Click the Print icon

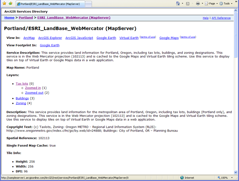[x=198, y=3]
